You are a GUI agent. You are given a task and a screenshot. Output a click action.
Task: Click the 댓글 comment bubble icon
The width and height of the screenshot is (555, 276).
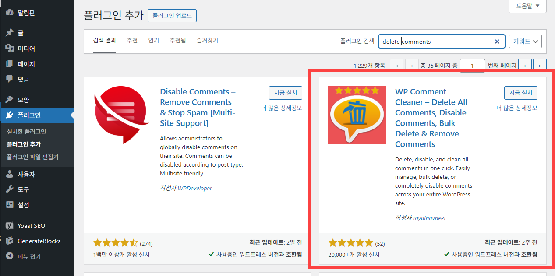coord(9,79)
